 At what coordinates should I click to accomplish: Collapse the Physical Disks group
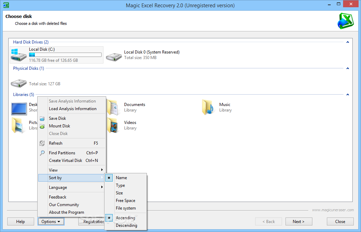point(348,68)
